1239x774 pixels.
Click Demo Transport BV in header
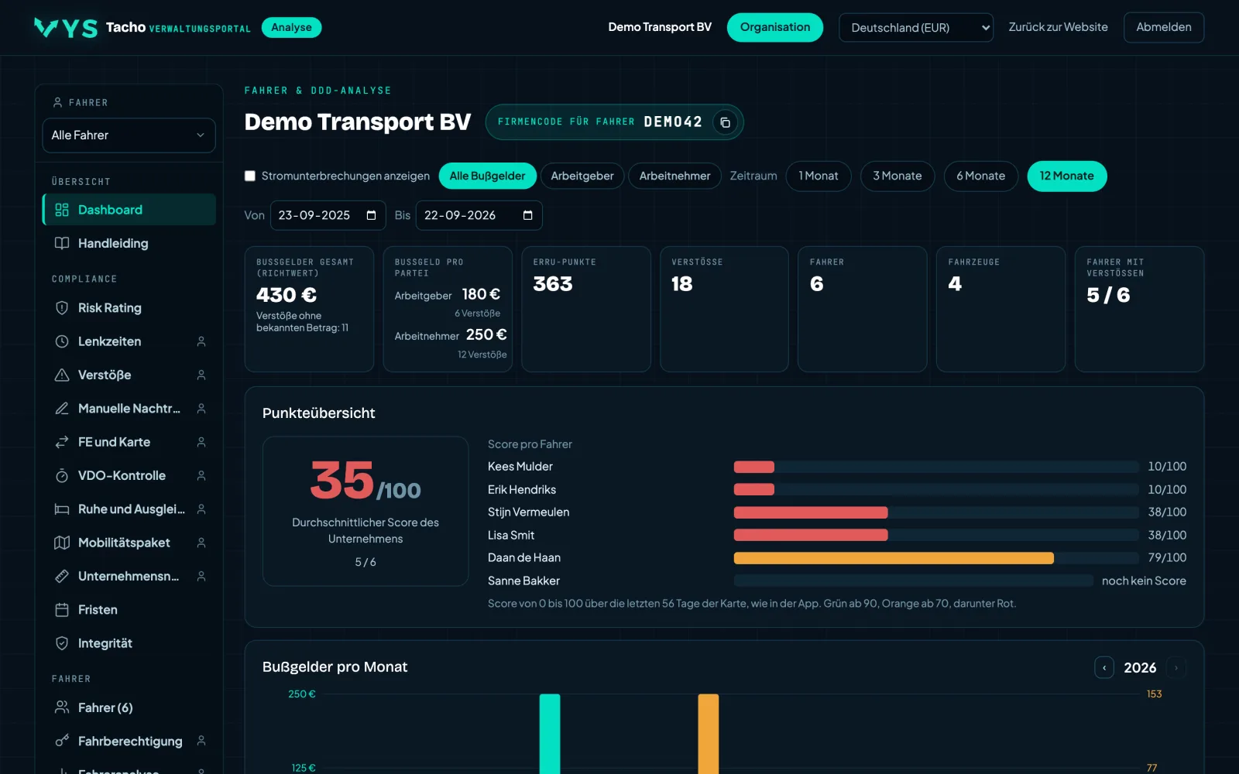coord(660,27)
